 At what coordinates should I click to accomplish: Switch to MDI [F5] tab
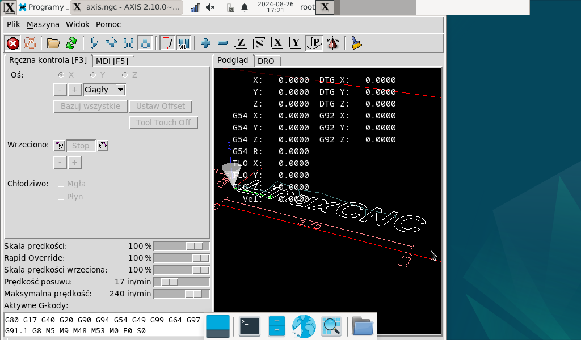click(x=112, y=61)
